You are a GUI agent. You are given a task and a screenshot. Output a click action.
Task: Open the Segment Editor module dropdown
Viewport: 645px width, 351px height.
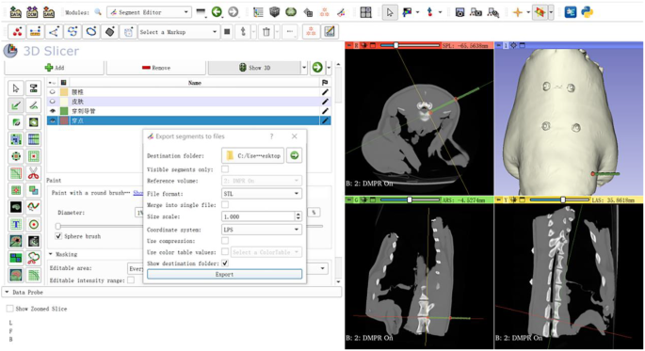[x=149, y=12]
